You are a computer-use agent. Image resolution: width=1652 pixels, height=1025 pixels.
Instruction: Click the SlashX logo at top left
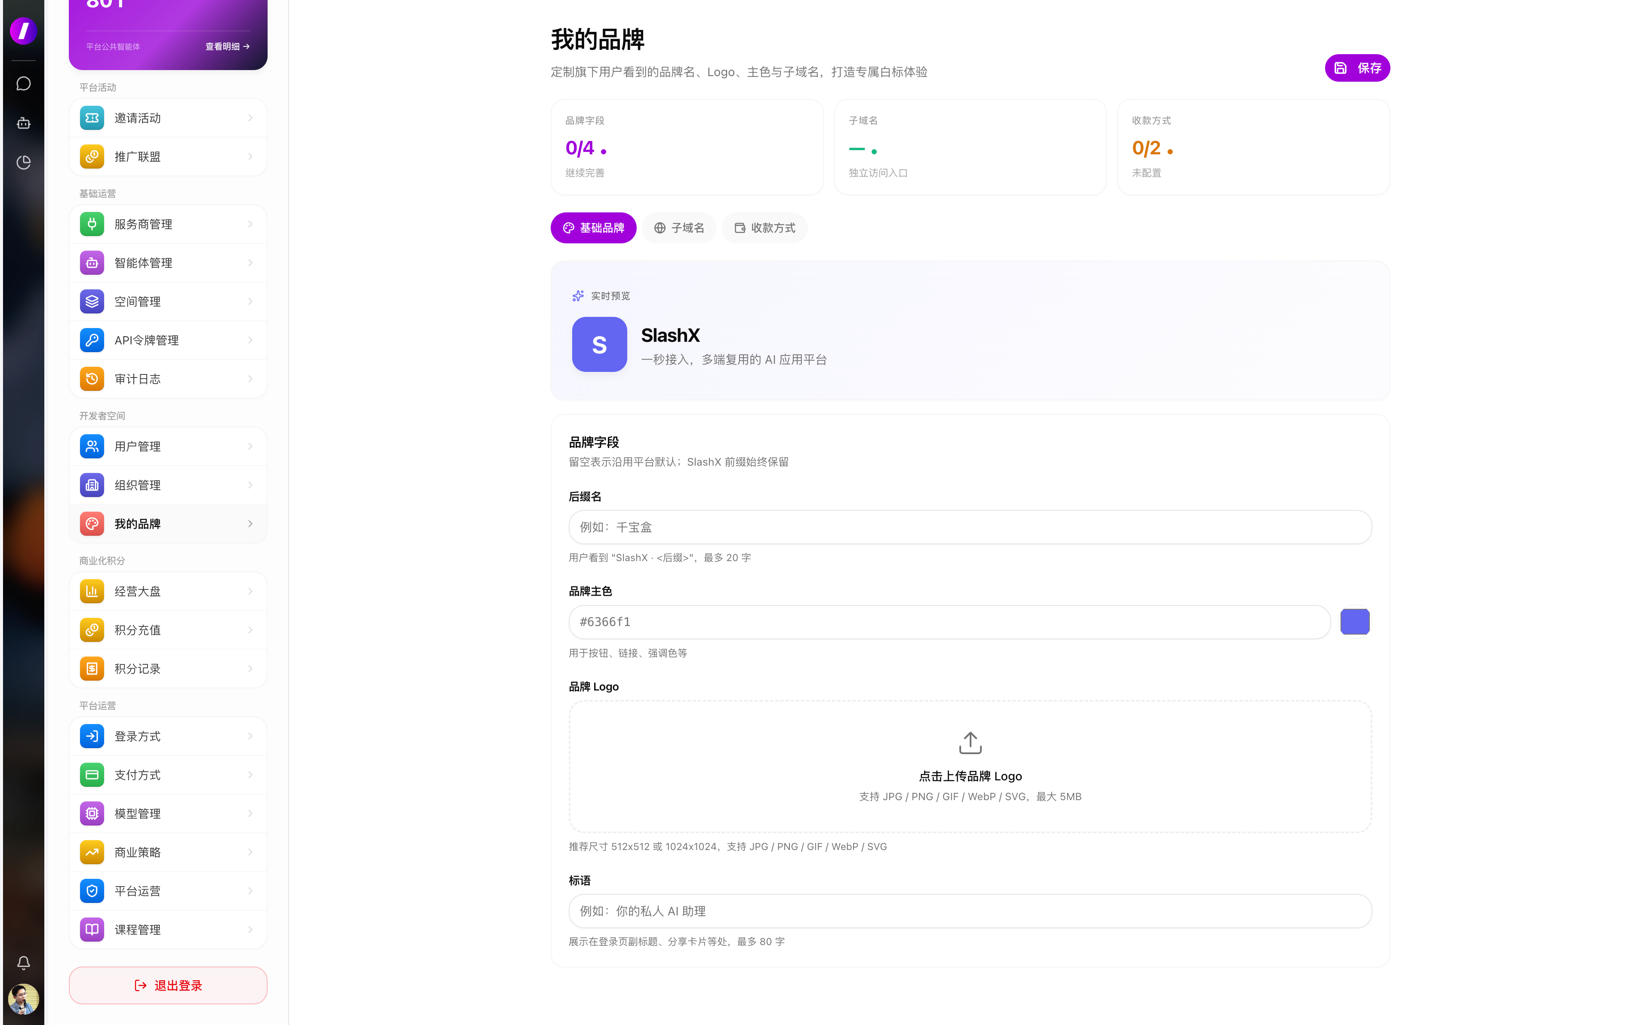tap(24, 31)
